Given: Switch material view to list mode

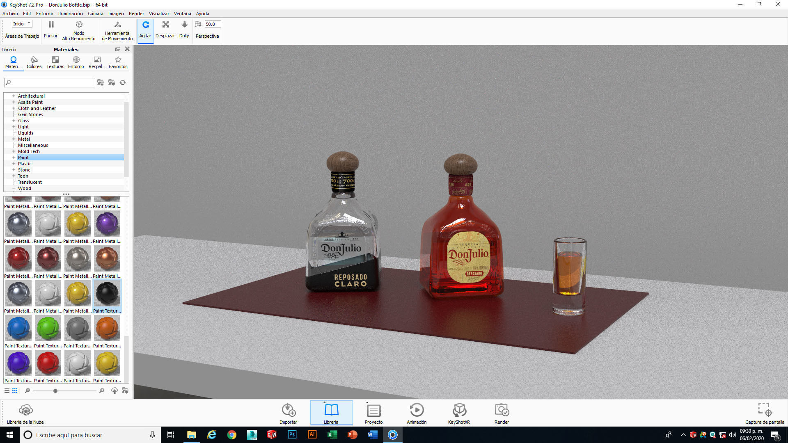Looking at the screenshot, I should click(x=7, y=390).
